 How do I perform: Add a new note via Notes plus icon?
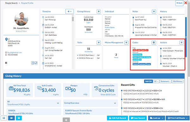tap(154, 11)
